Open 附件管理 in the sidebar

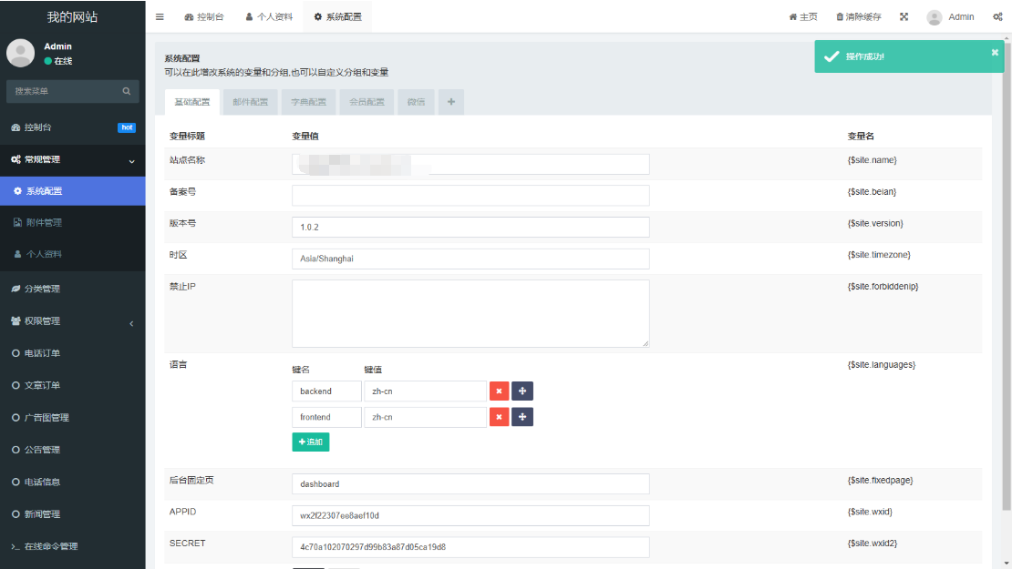(43, 223)
